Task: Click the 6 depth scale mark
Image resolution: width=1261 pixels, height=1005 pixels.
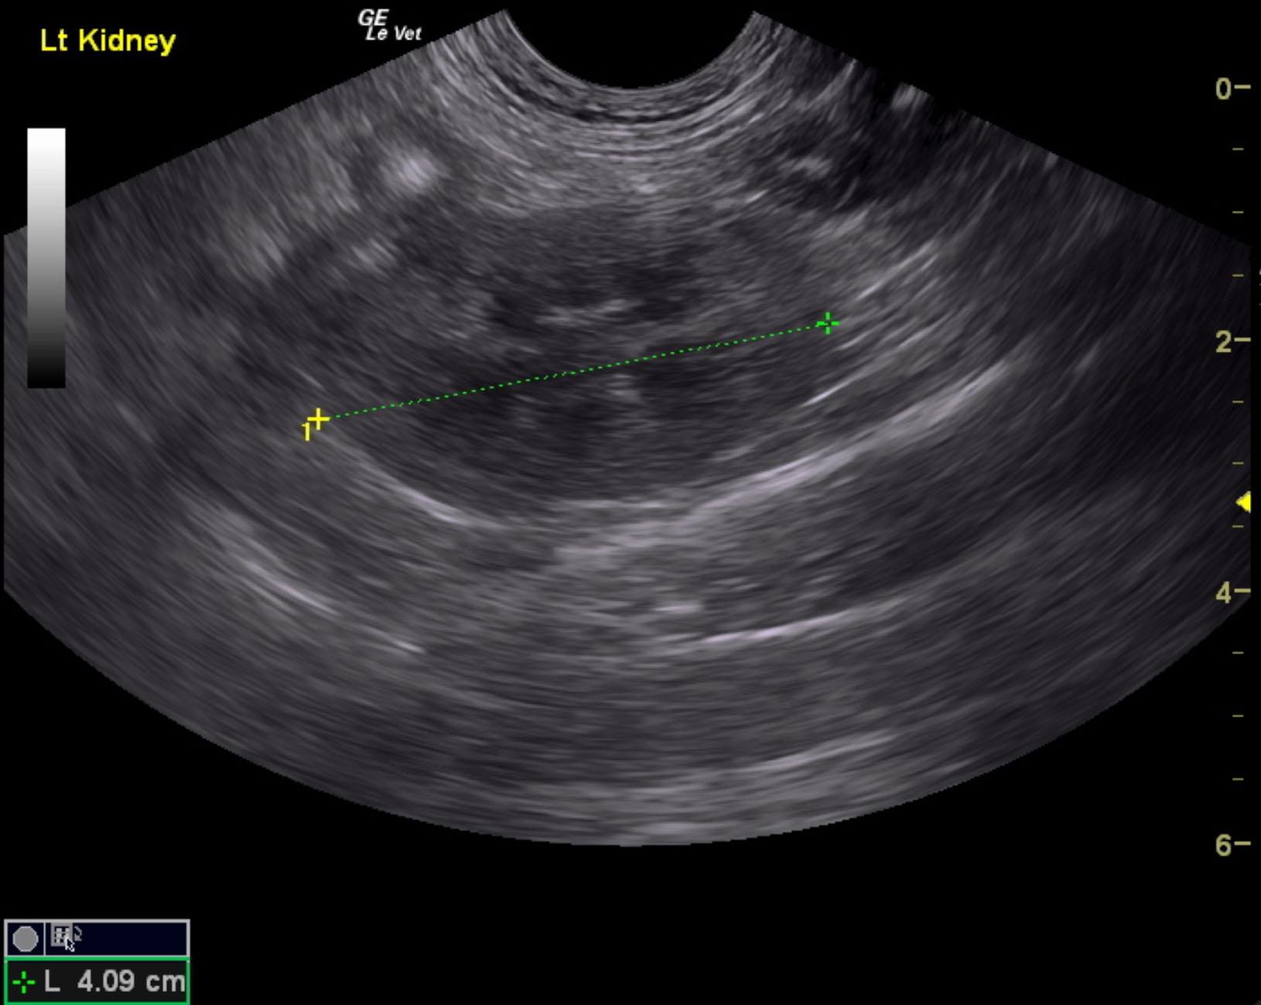Action: [x=1224, y=845]
